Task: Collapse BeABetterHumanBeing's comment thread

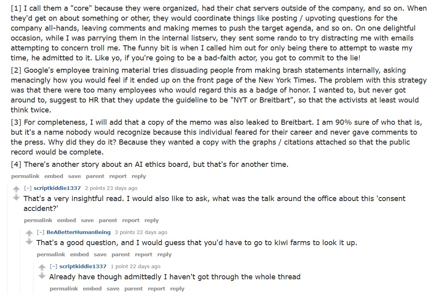Action: point(41,232)
